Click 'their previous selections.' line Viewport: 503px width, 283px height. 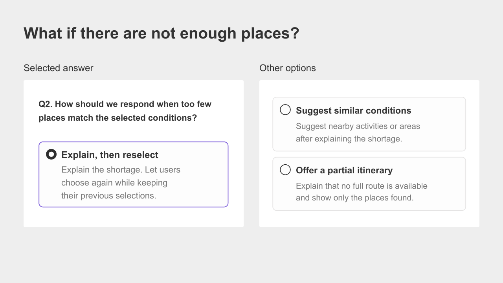pyautogui.click(x=109, y=196)
